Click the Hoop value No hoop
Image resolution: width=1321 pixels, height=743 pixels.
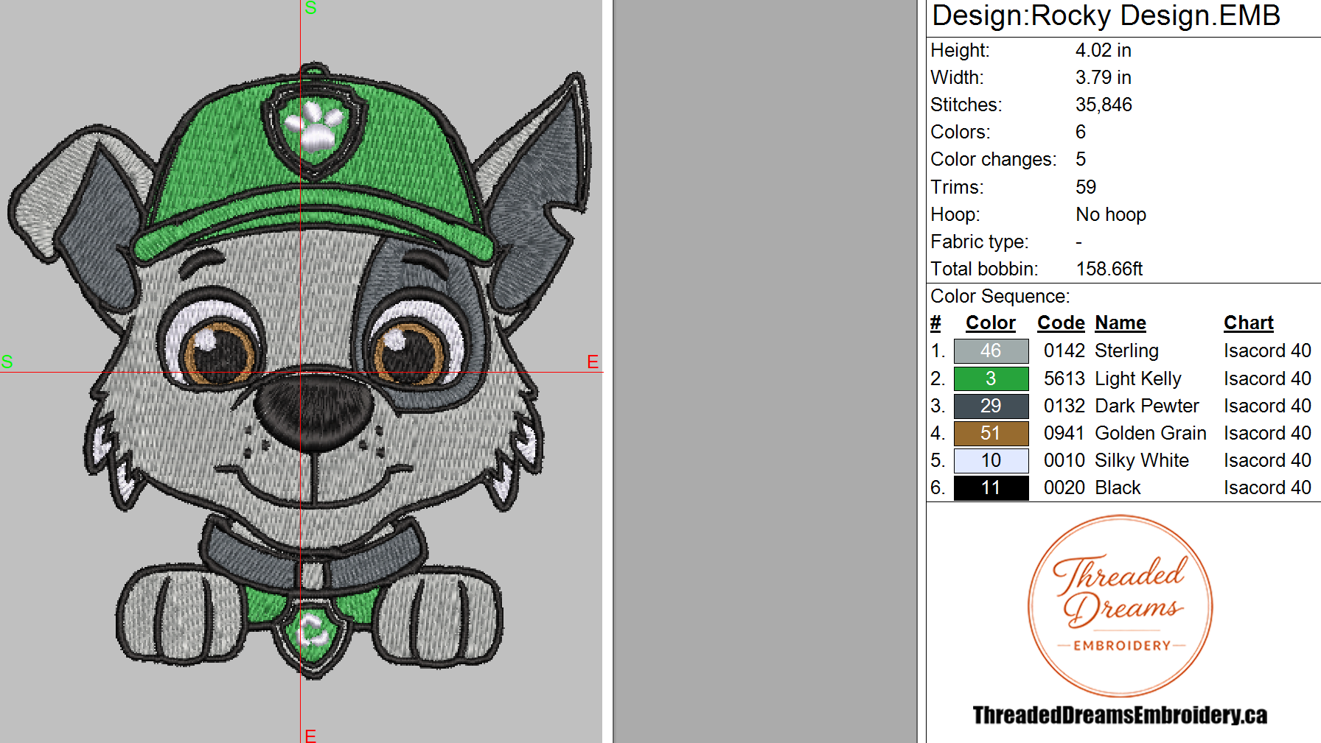pyautogui.click(x=1111, y=214)
